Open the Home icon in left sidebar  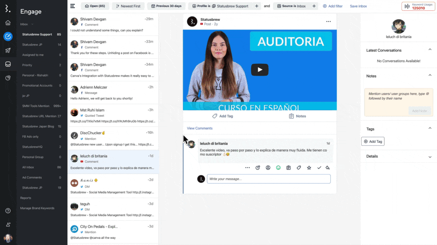pos(8,23)
